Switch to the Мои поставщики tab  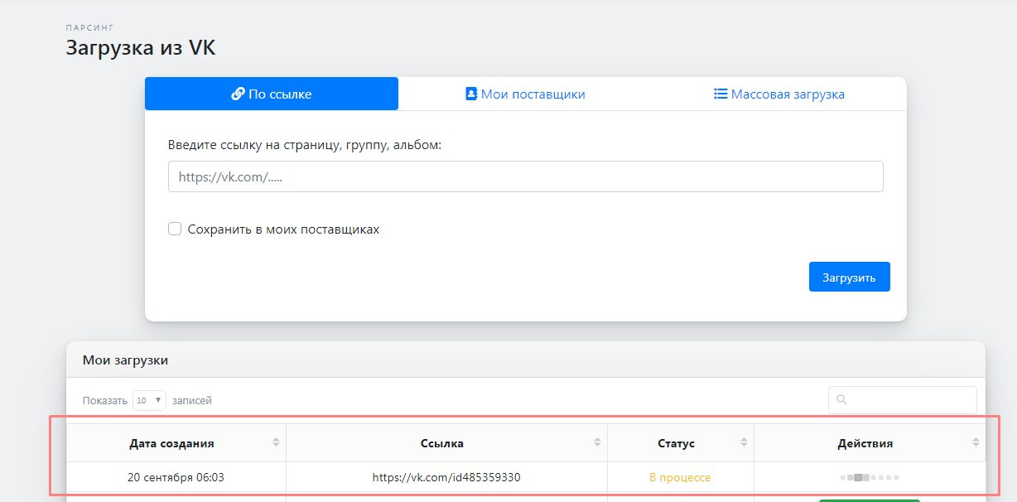click(x=533, y=94)
